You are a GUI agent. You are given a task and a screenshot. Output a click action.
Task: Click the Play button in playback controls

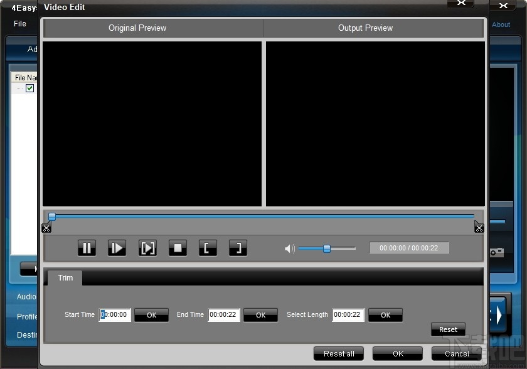[x=117, y=248]
